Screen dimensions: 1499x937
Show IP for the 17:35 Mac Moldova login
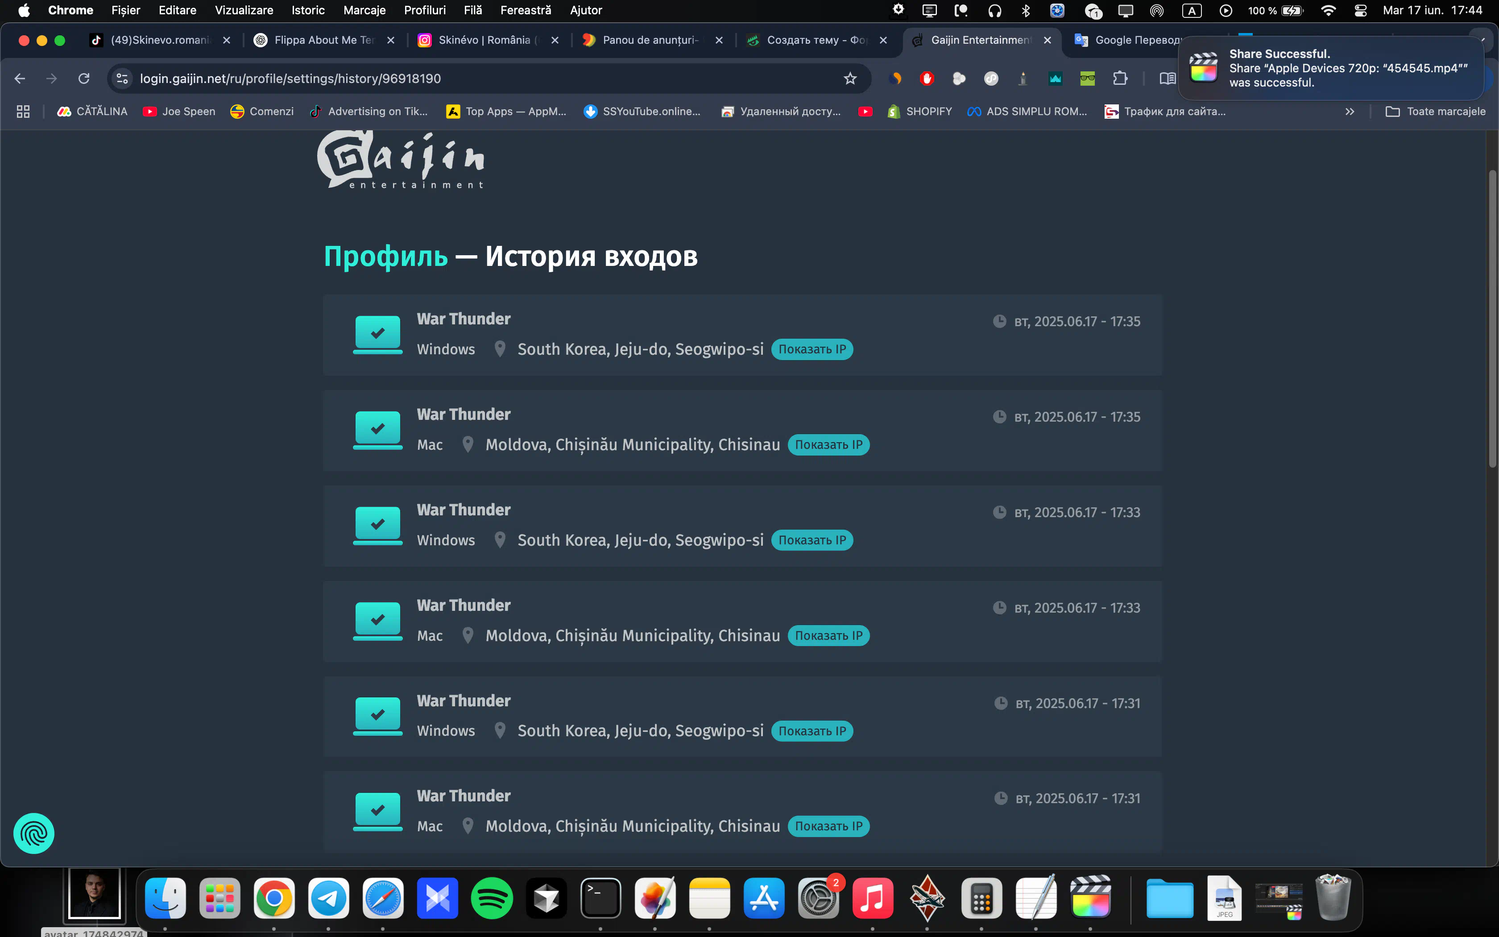point(828,444)
